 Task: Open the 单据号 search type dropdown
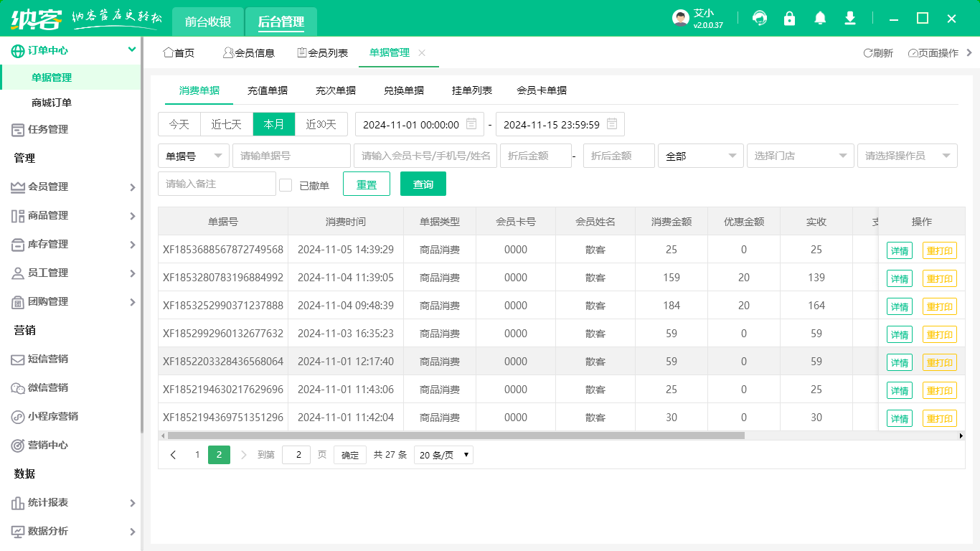tap(193, 156)
